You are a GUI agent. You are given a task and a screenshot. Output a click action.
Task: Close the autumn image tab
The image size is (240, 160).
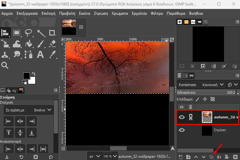click(x=81, y=27)
